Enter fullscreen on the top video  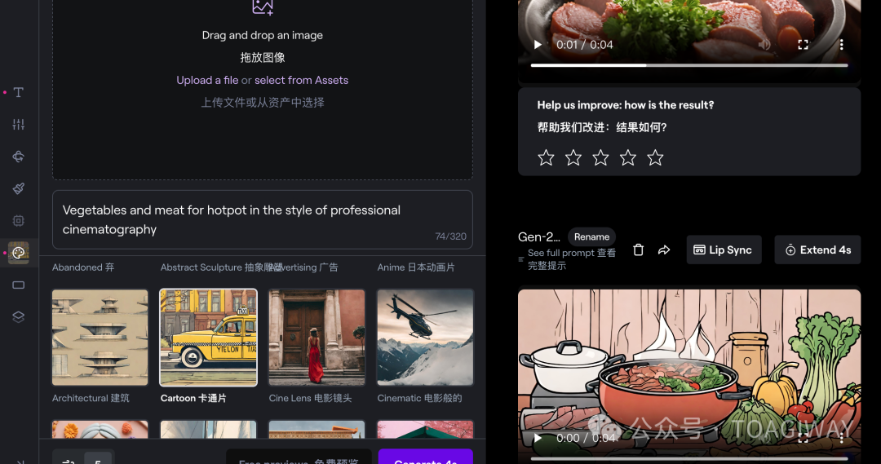click(803, 45)
